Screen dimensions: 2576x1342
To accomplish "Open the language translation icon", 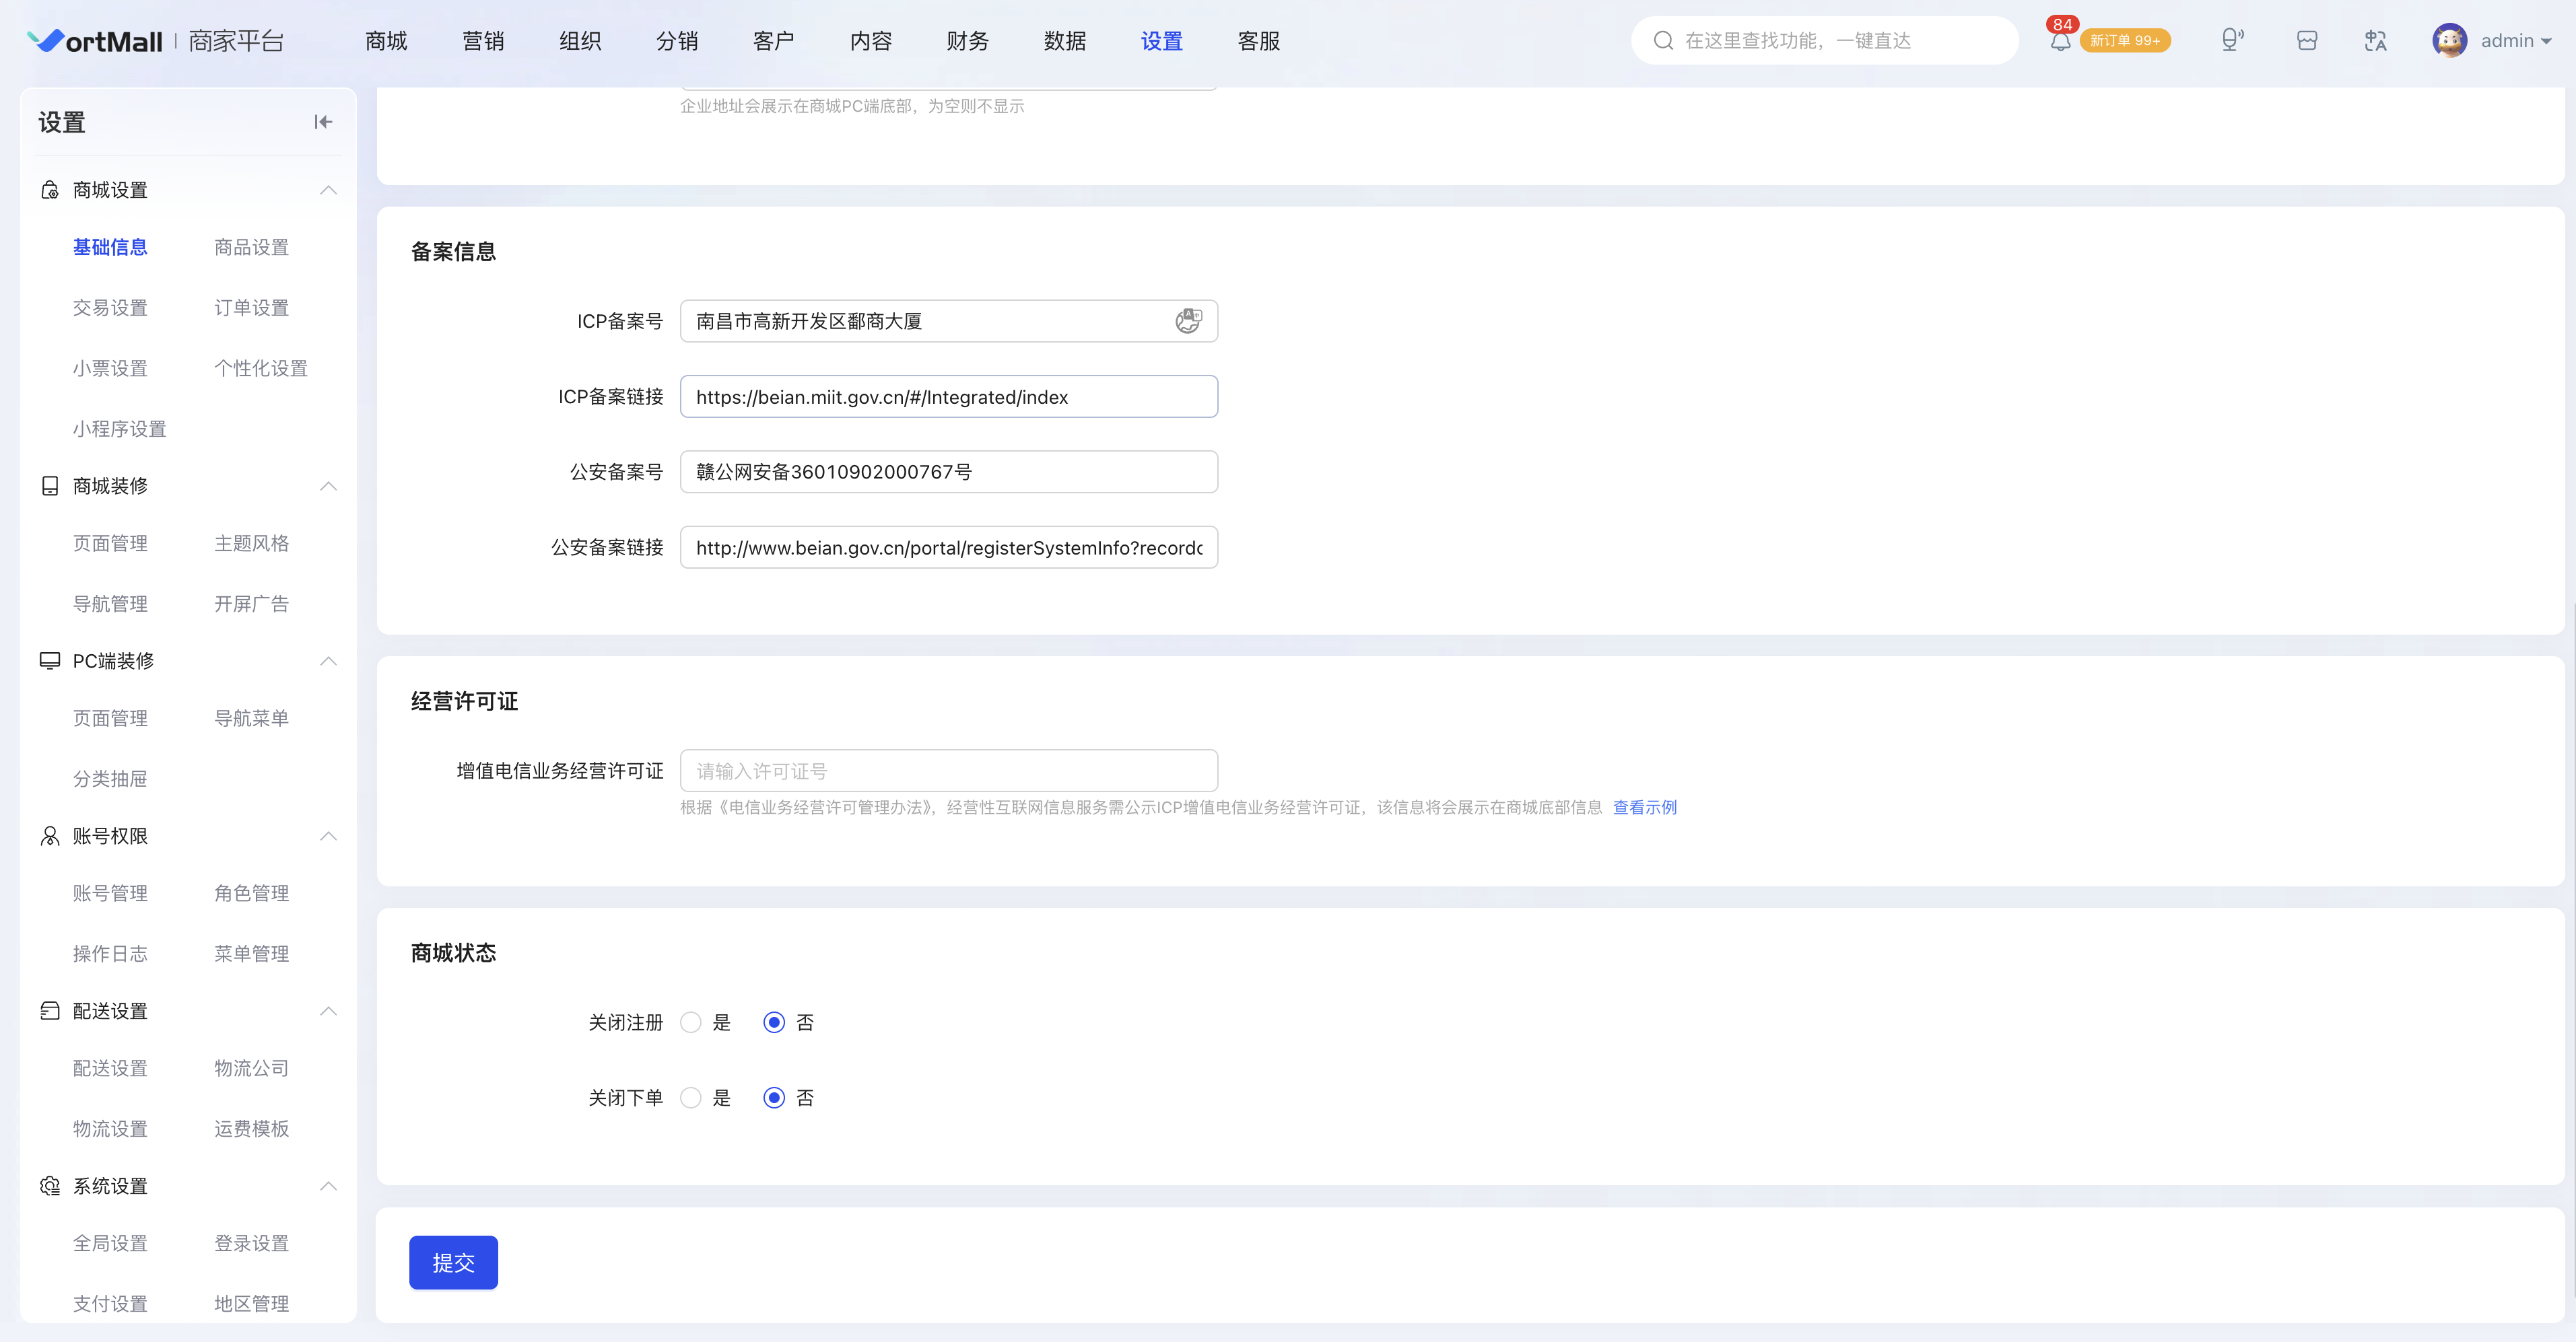I will (x=2375, y=40).
